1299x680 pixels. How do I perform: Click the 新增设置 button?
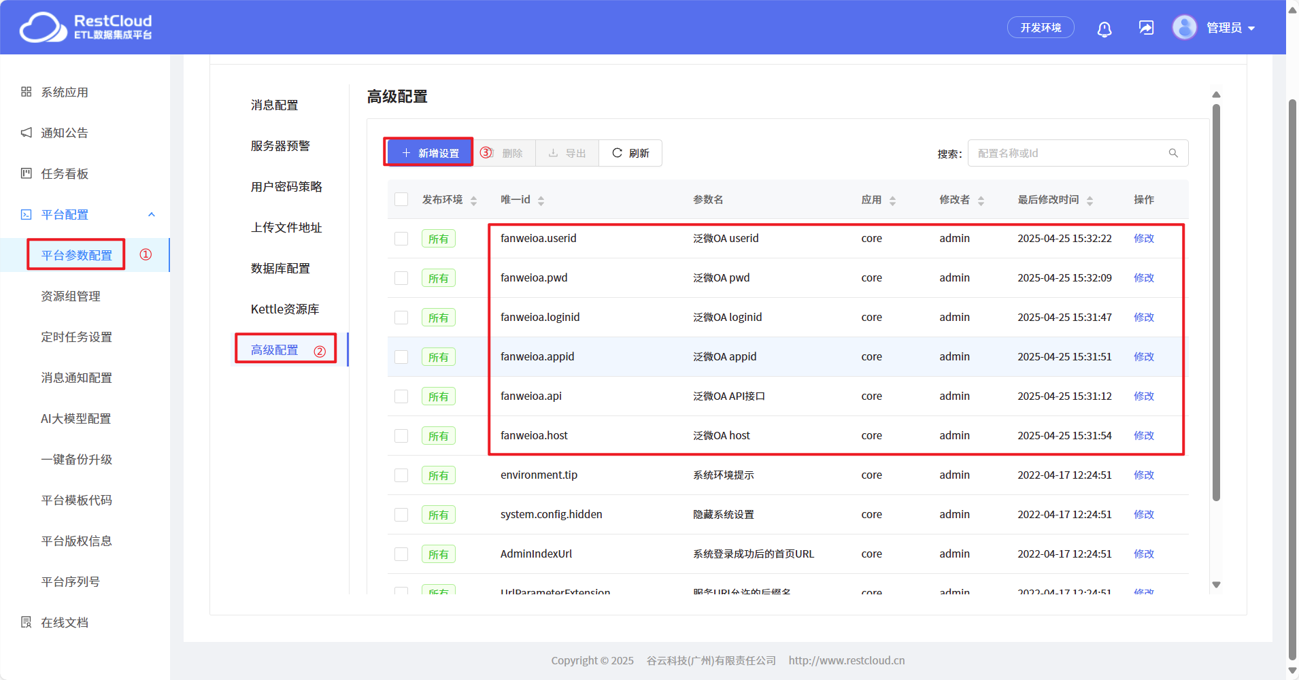(429, 153)
